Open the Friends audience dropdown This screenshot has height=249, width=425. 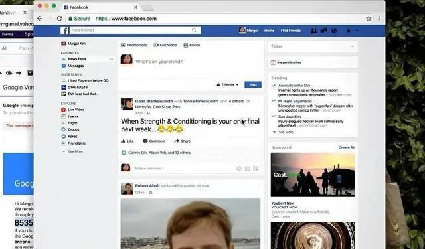[x=228, y=84]
